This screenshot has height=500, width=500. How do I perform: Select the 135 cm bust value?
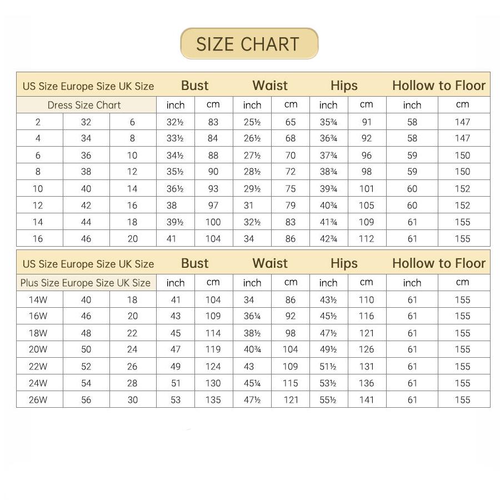[213, 400]
